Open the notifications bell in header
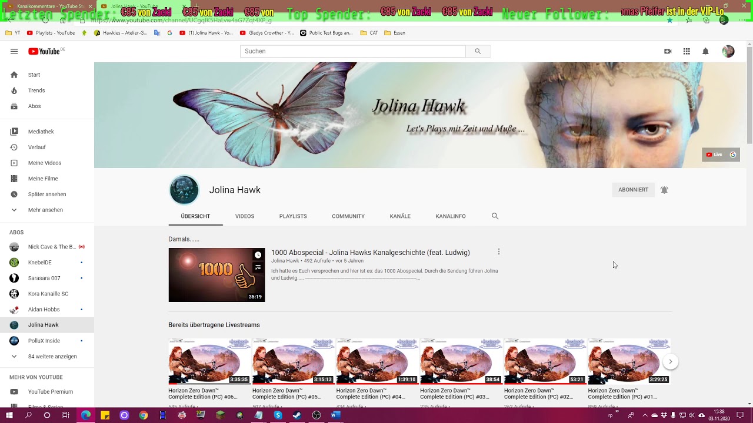The image size is (753, 423). (705, 51)
